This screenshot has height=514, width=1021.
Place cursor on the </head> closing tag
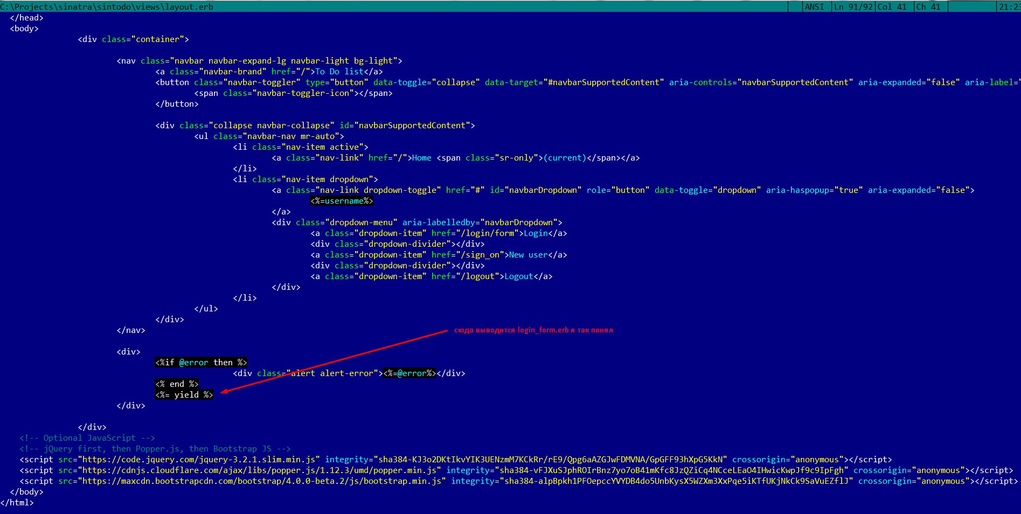click(x=26, y=18)
